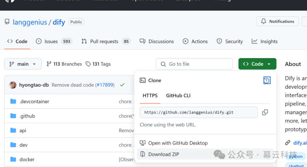The height and width of the screenshot is (167, 307).
Task: Open the langgenius owner link
Action: [30, 22]
